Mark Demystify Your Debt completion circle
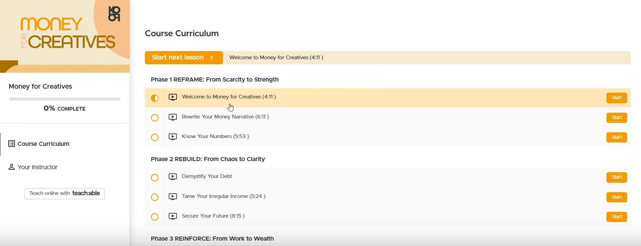641x246 pixels. [155, 178]
